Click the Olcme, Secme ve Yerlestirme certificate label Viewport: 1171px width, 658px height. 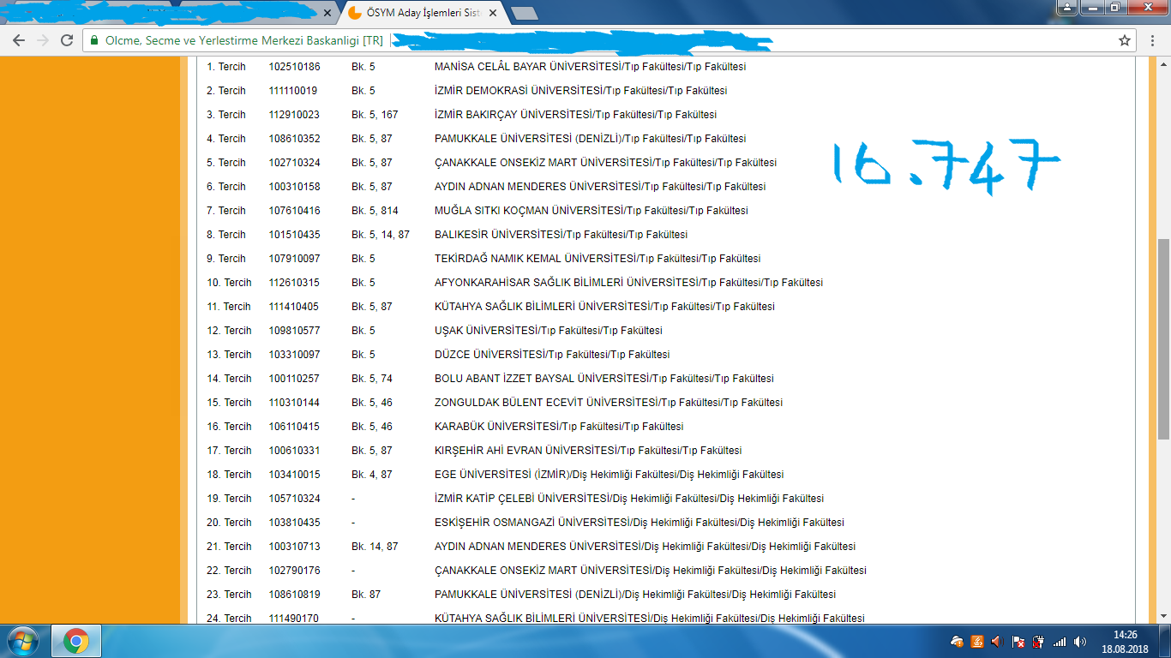(x=244, y=40)
